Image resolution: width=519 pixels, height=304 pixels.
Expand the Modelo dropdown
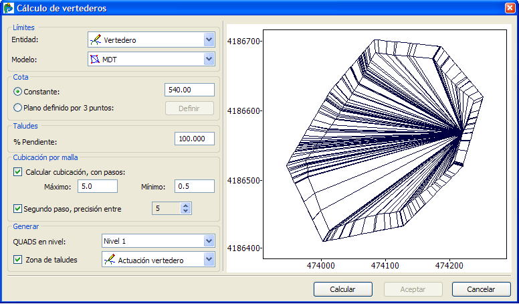click(x=209, y=59)
